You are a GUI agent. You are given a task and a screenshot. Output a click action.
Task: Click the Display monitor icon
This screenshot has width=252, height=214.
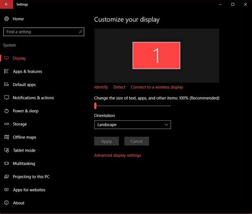point(6,58)
